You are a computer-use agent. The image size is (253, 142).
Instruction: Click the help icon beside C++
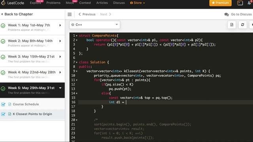tap(73, 24)
